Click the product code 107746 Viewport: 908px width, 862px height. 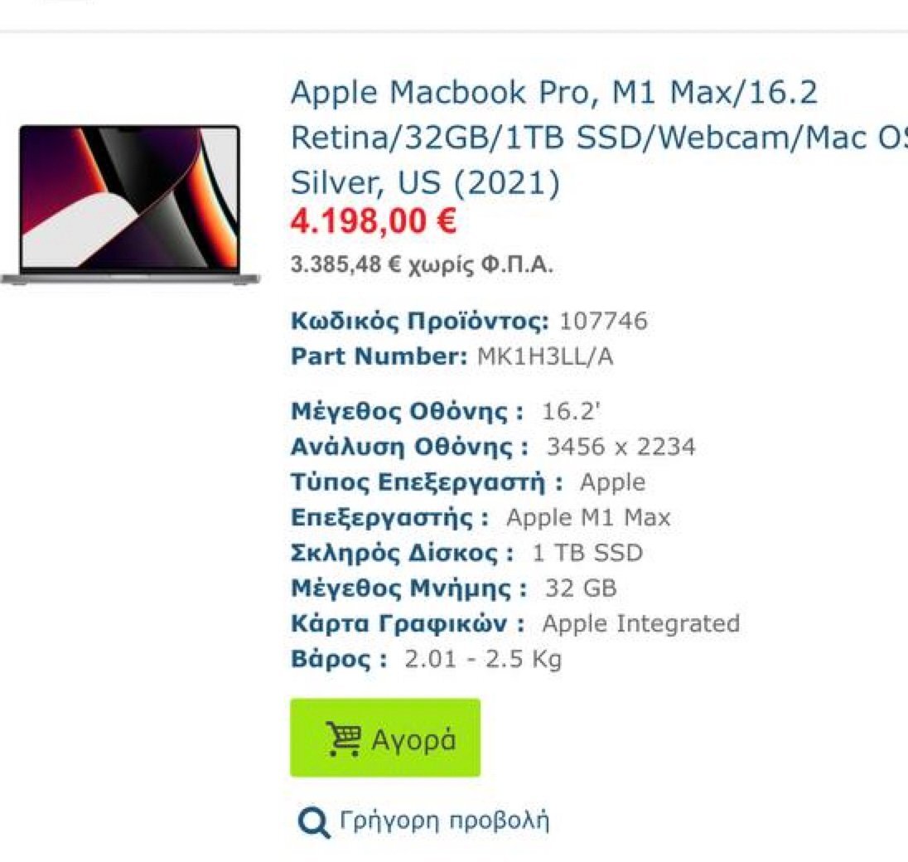(603, 321)
